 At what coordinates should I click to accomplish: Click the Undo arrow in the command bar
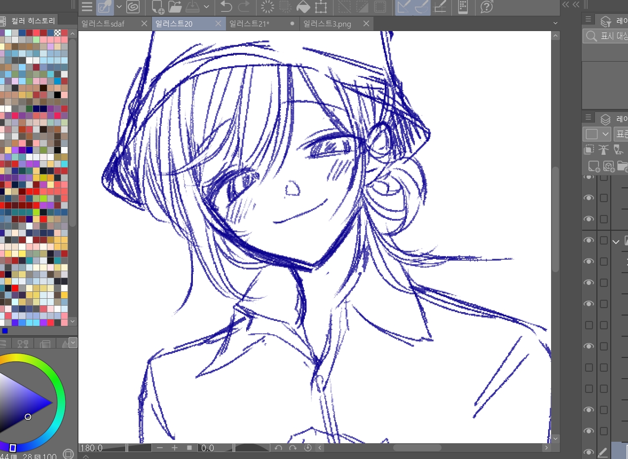[x=226, y=6]
